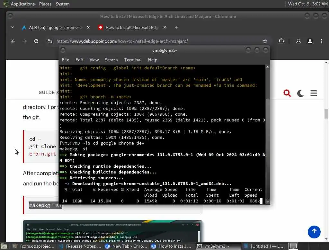This screenshot has width=329, height=250.
Task: Click the terminal window title bar button on left
Action: [x=63, y=50]
